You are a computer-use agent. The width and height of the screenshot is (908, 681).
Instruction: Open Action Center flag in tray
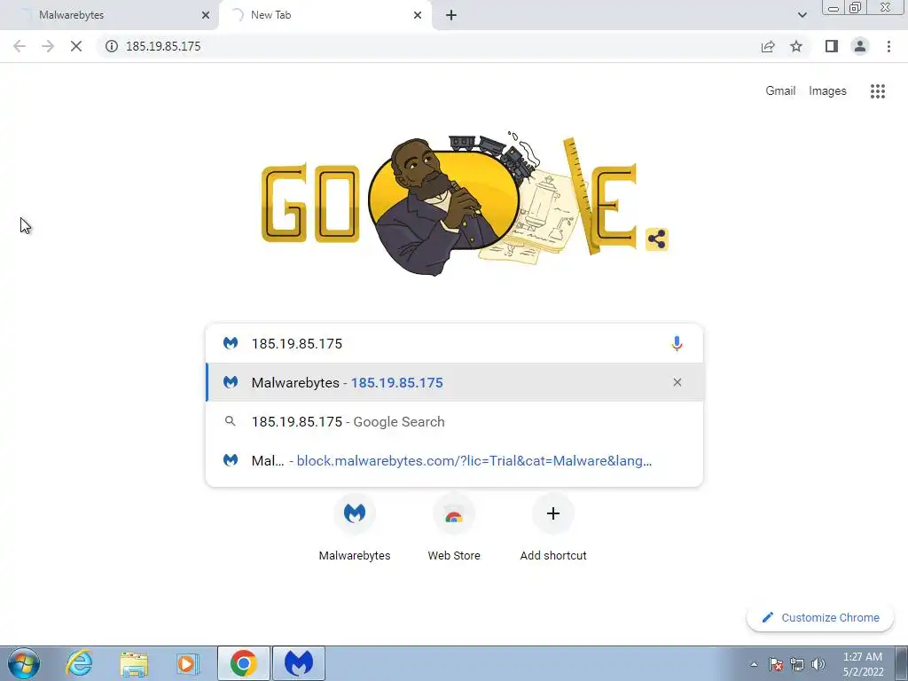click(x=776, y=664)
